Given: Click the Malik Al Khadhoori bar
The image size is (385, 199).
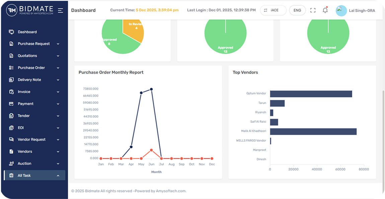Looking at the screenshot, I should 313,131.
